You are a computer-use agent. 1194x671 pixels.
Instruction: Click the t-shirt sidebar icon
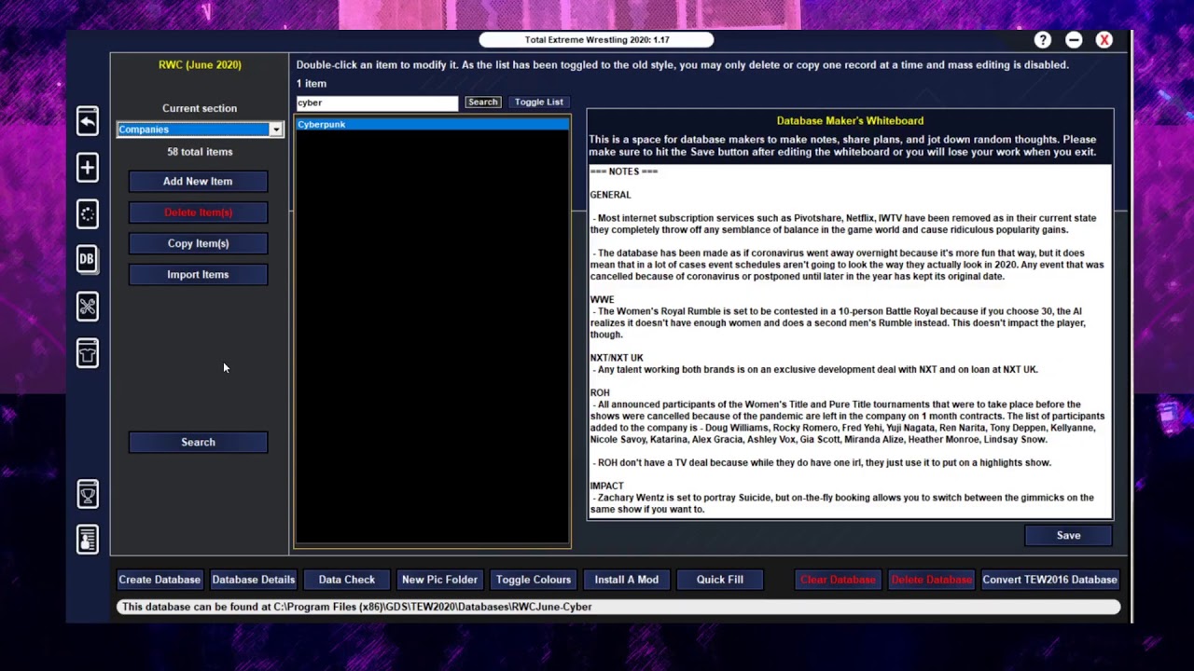(87, 352)
